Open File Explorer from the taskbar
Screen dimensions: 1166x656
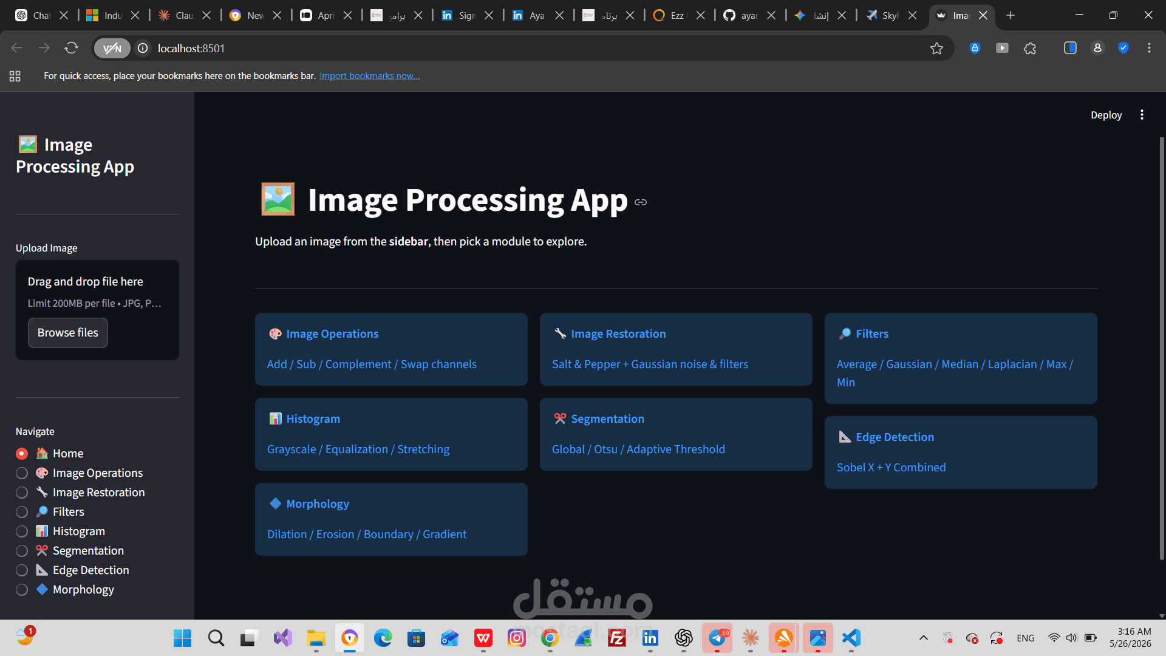point(316,638)
